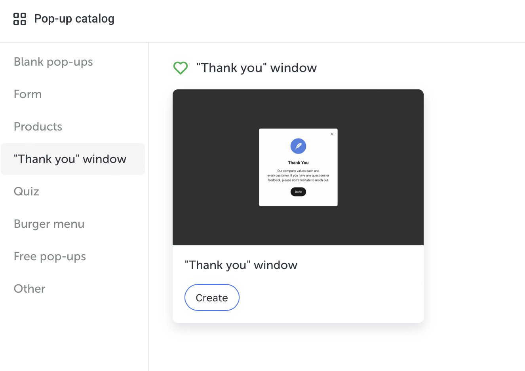Screen dimensions: 525x371
Task: Show the Free pop-ups category
Action: 50,256
